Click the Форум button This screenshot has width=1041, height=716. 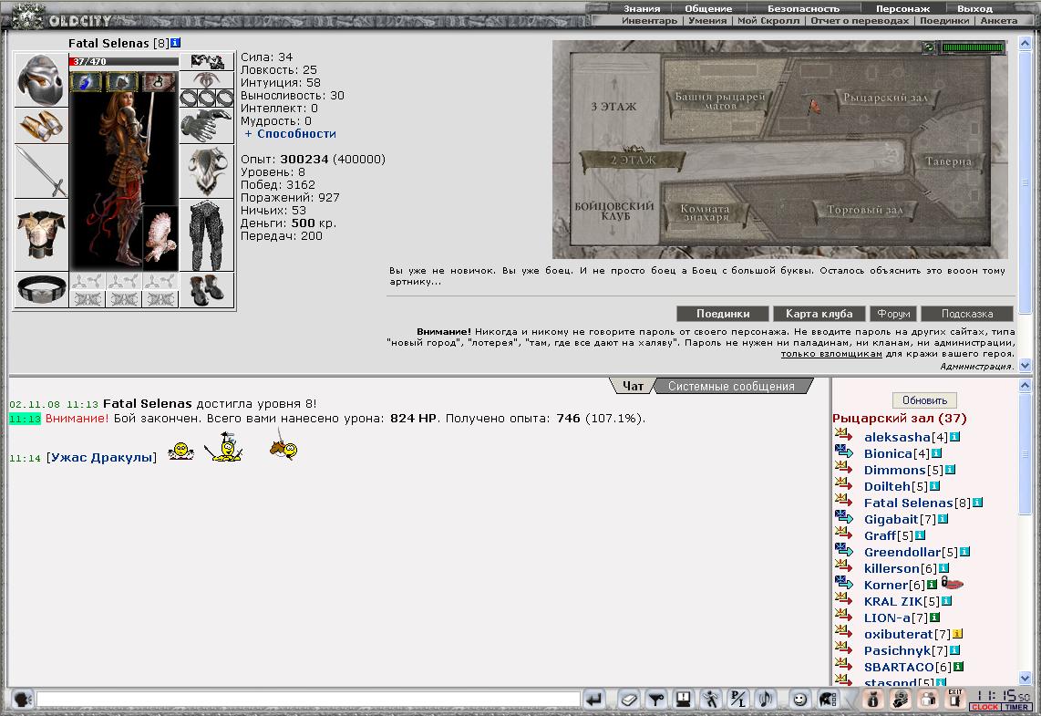tap(893, 314)
